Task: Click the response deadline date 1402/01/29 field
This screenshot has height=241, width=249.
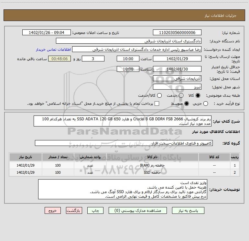Action: coord(177,59)
